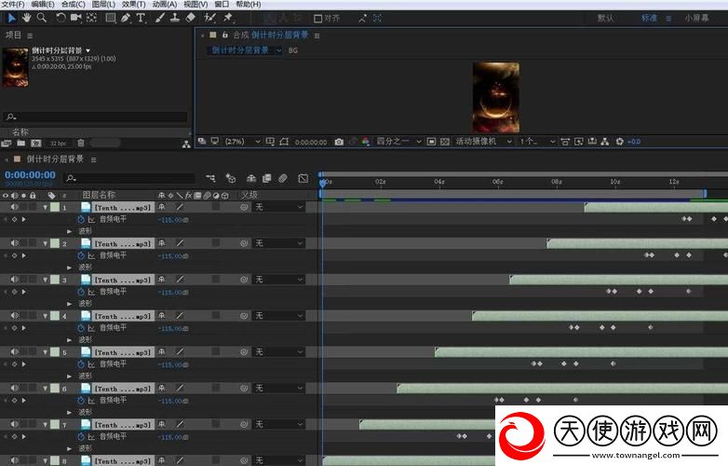Select the Clone Stamp tool
728x466 pixels.
(x=175, y=18)
